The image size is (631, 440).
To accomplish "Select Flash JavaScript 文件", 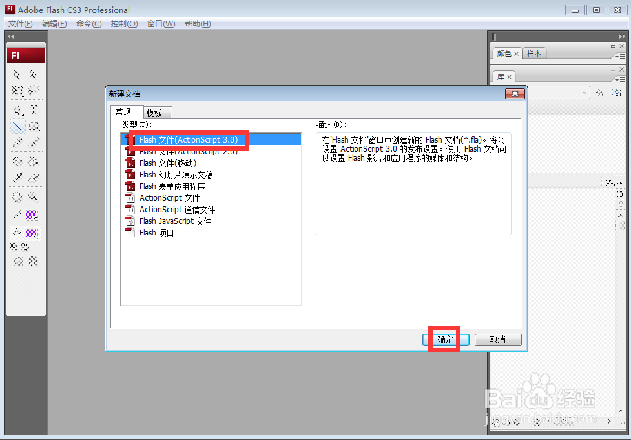I will coord(211,221).
